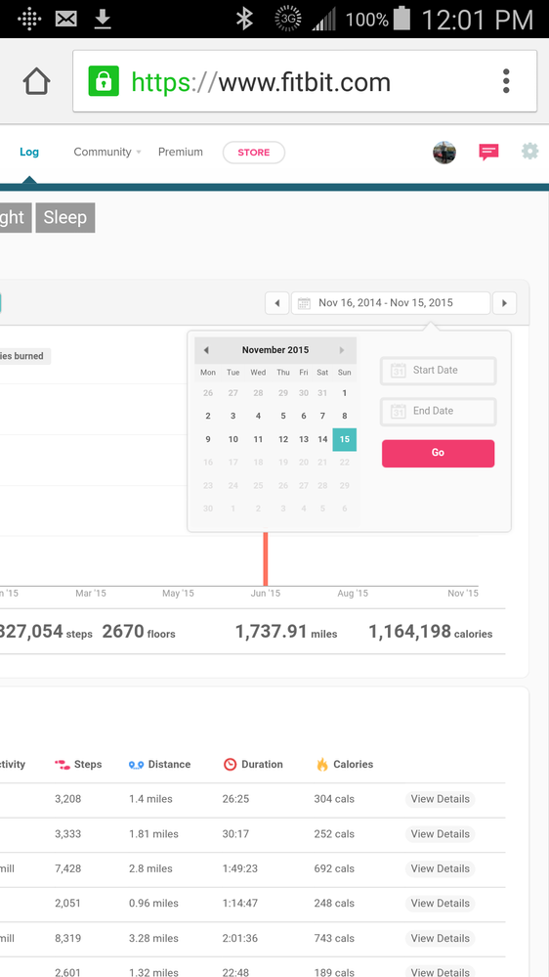Viewport: 549px width, 977px height.
Task: Tap the email envelope status bar icon
Action: coord(65,20)
